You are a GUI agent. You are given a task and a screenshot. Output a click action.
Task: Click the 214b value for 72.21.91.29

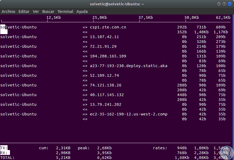(201, 46)
